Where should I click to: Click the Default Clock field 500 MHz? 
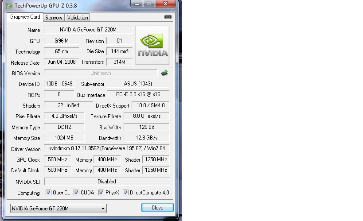click(x=58, y=170)
